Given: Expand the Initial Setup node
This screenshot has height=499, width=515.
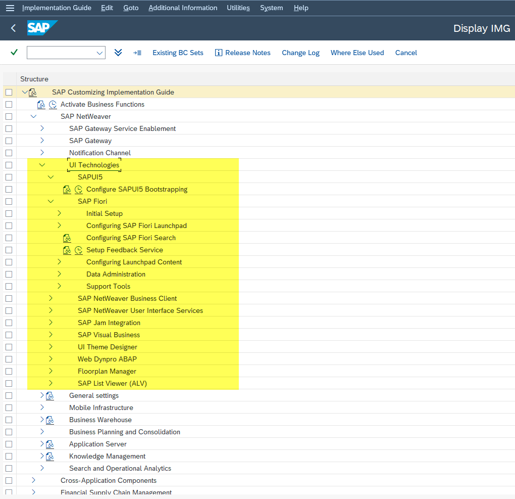Looking at the screenshot, I should (x=59, y=213).
